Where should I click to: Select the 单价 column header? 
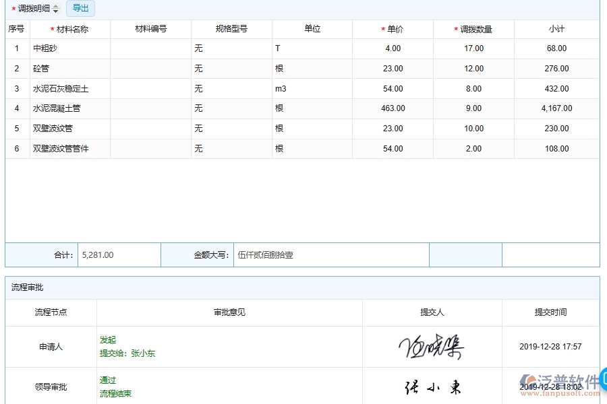(x=393, y=29)
